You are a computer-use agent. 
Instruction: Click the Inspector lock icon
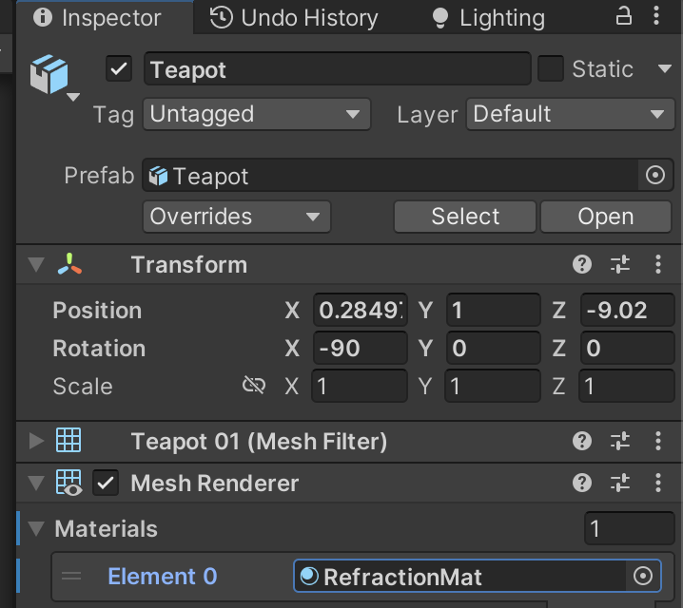coord(624,16)
